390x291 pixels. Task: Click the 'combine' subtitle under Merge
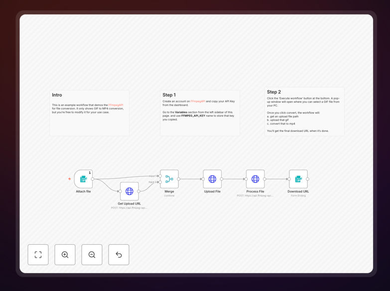[169, 195]
